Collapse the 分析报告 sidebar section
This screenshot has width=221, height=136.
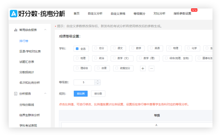[x=45, y=93]
